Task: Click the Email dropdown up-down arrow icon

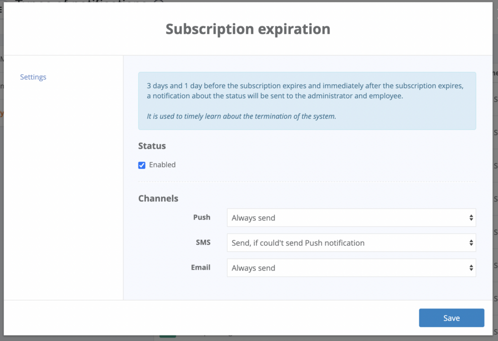Action: coord(471,268)
